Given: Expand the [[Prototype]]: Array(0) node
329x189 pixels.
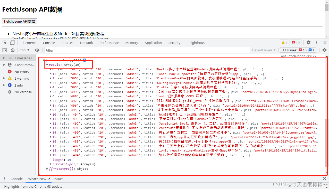Looking at the screenshot, I should pos(51,164).
